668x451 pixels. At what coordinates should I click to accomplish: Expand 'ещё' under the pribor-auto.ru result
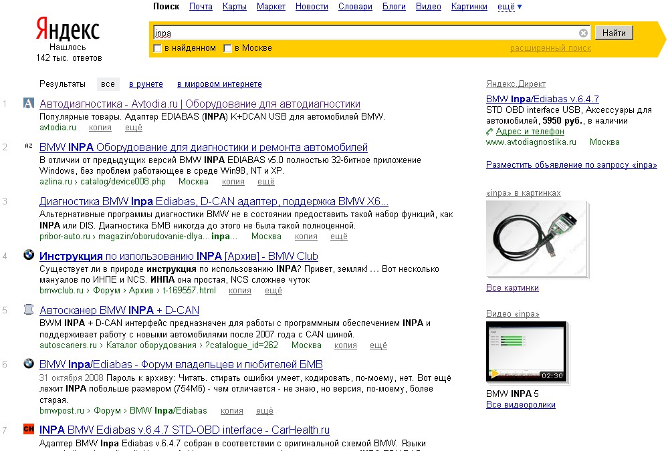point(339,236)
